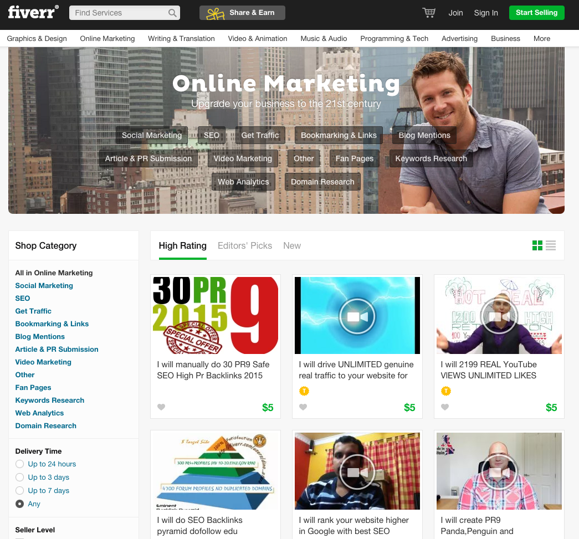Open Social Marketing in Shop Category sidebar

click(44, 285)
